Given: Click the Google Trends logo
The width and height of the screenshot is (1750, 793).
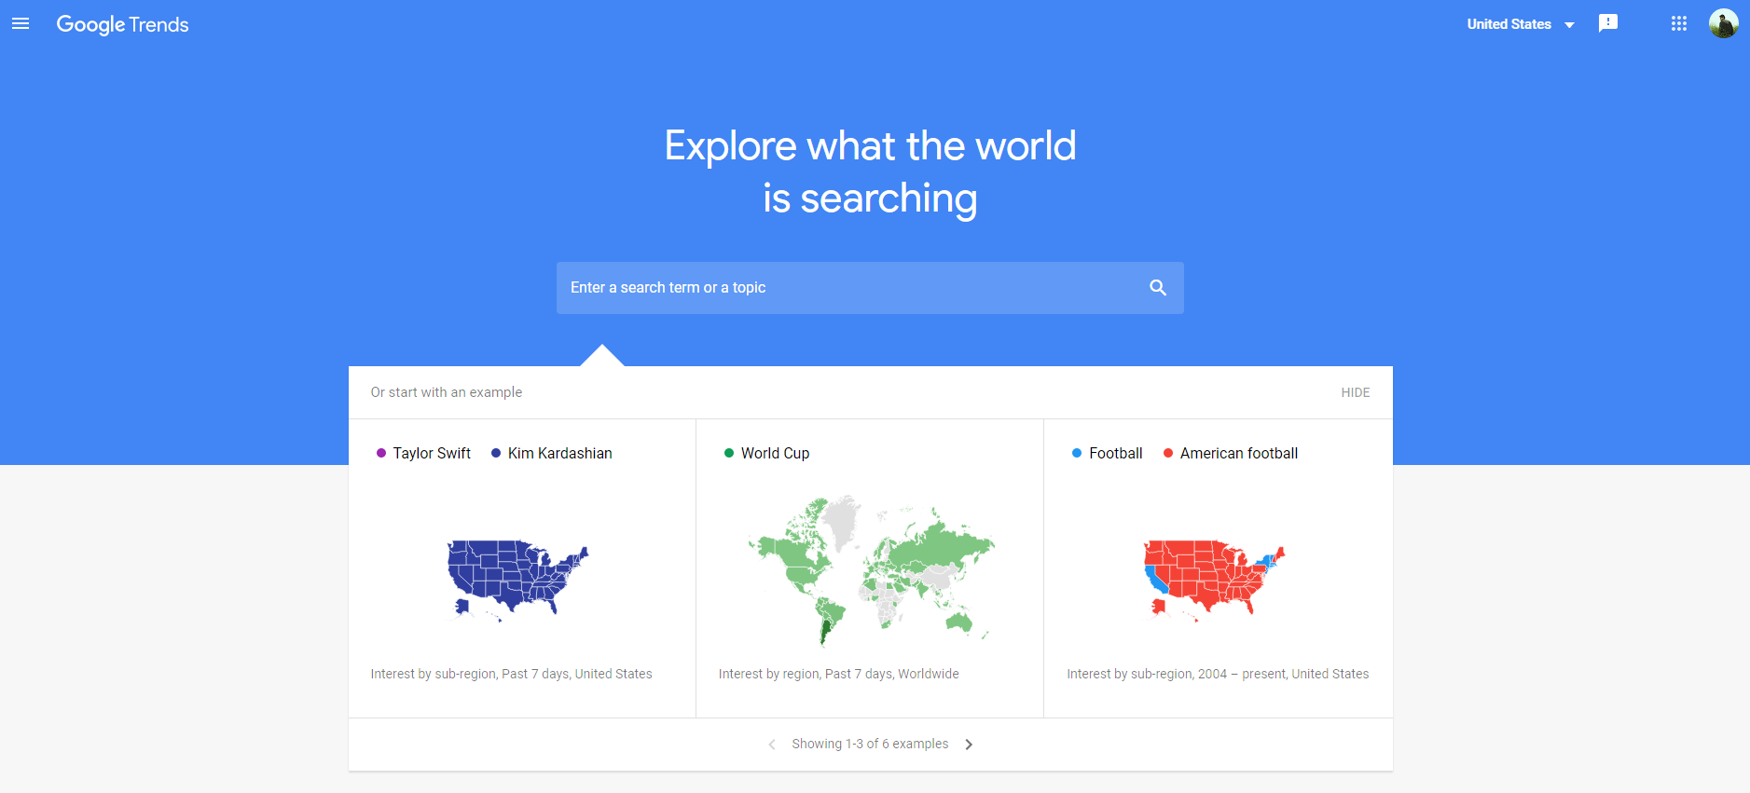Looking at the screenshot, I should pos(122,25).
